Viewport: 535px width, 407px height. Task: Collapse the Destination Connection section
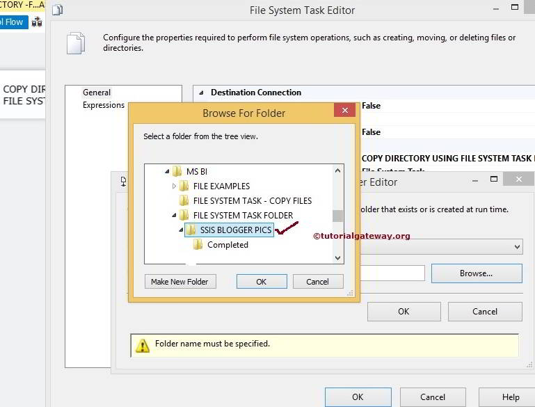pyautogui.click(x=201, y=93)
